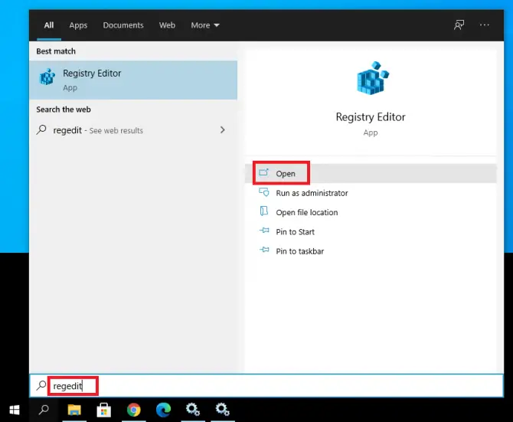Click the last gears icon in the taskbar

(223, 410)
